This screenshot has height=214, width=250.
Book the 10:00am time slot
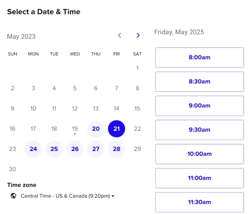click(199, 154)
